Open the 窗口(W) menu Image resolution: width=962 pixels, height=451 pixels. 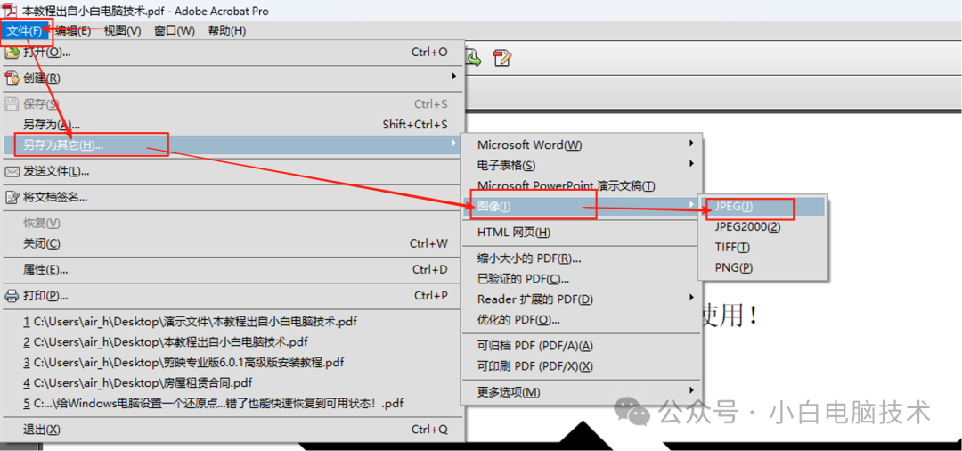pos(175,30)
